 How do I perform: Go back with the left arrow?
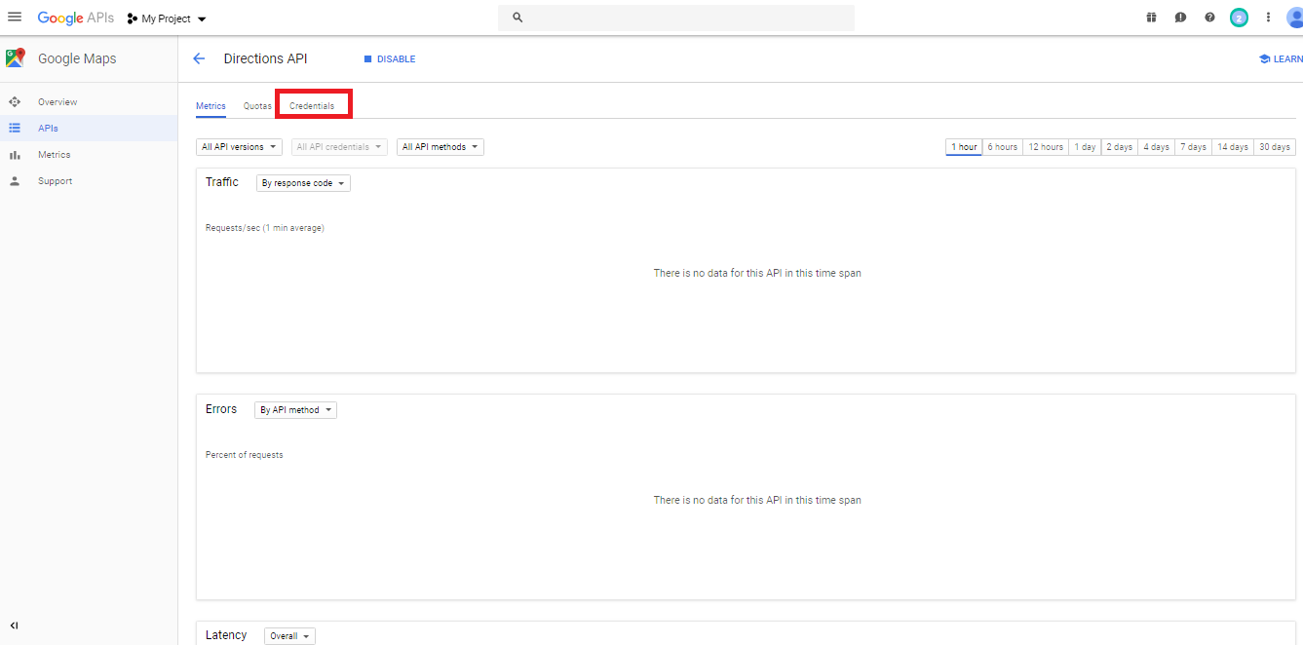tap(199, 58)
